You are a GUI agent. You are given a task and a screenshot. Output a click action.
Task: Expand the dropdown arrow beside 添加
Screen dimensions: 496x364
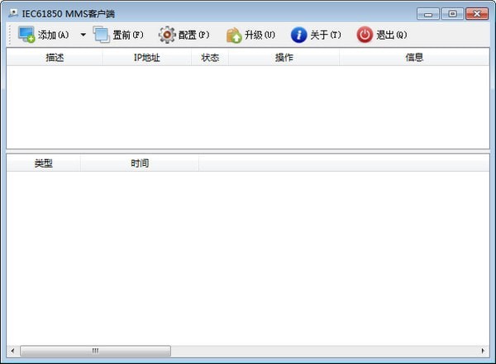83,35
